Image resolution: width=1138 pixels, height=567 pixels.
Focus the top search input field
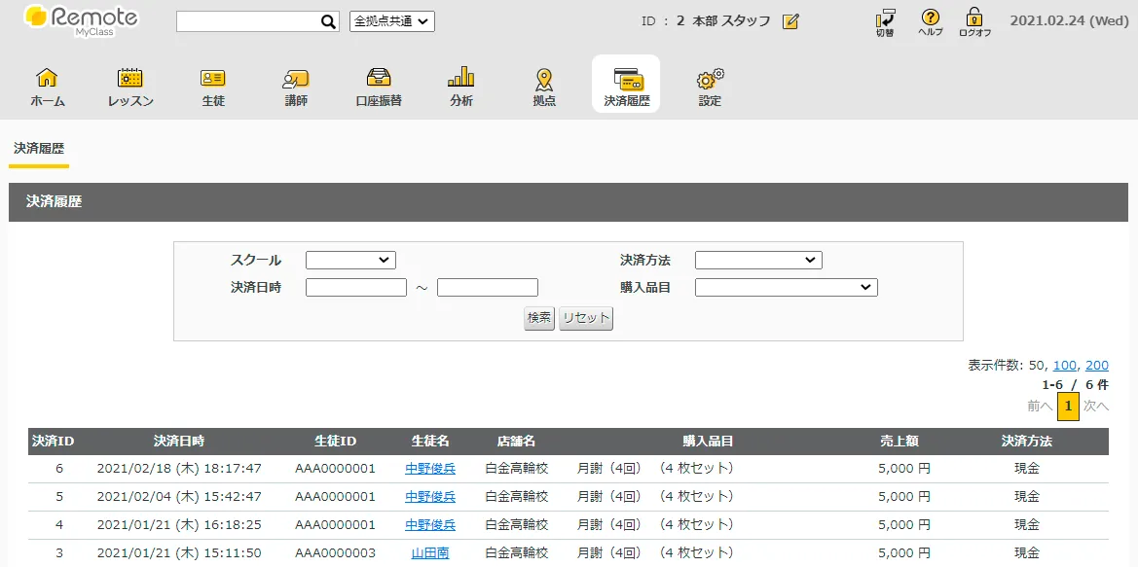(x=247, y=21)
